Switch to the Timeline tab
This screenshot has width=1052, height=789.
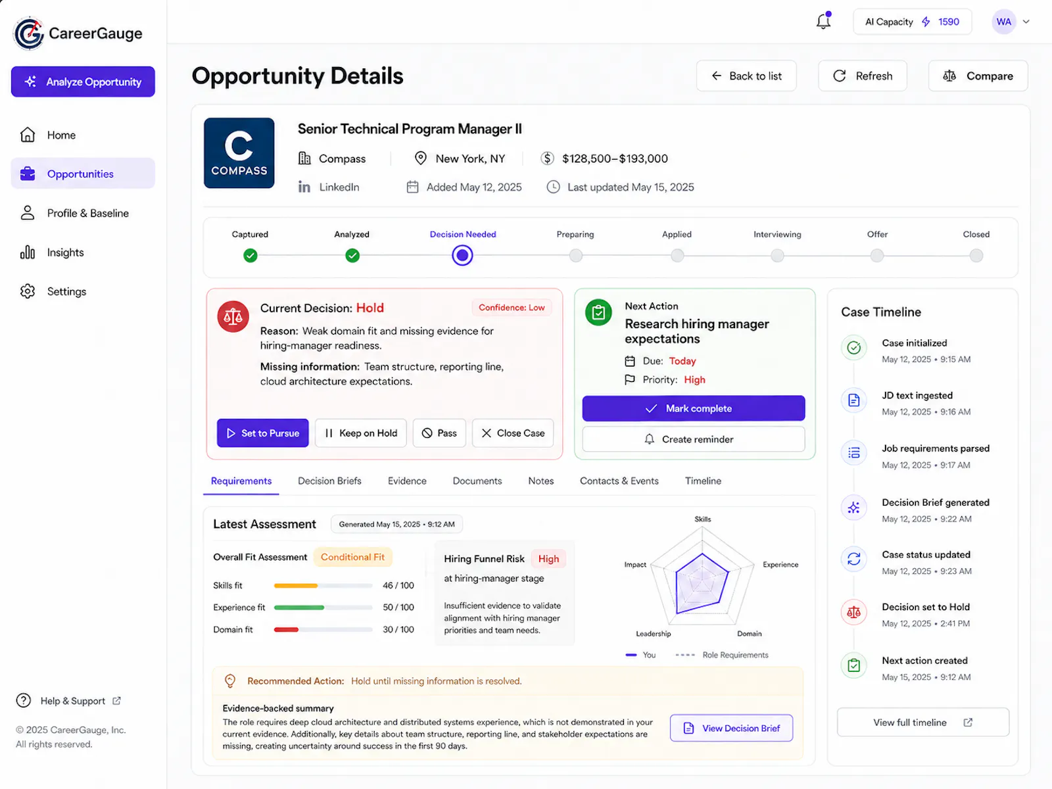pos(704,481)
